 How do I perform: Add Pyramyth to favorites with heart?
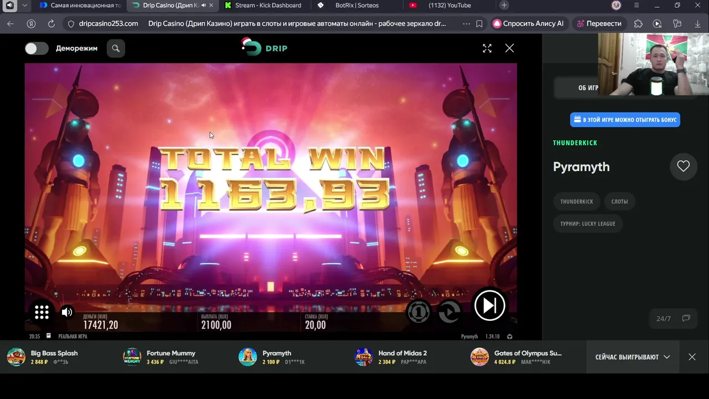click(x=683, y=166)
